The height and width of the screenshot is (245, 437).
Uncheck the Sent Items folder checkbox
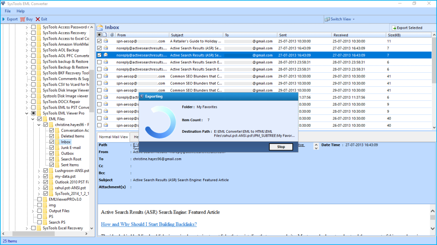(x=52, y=165)
